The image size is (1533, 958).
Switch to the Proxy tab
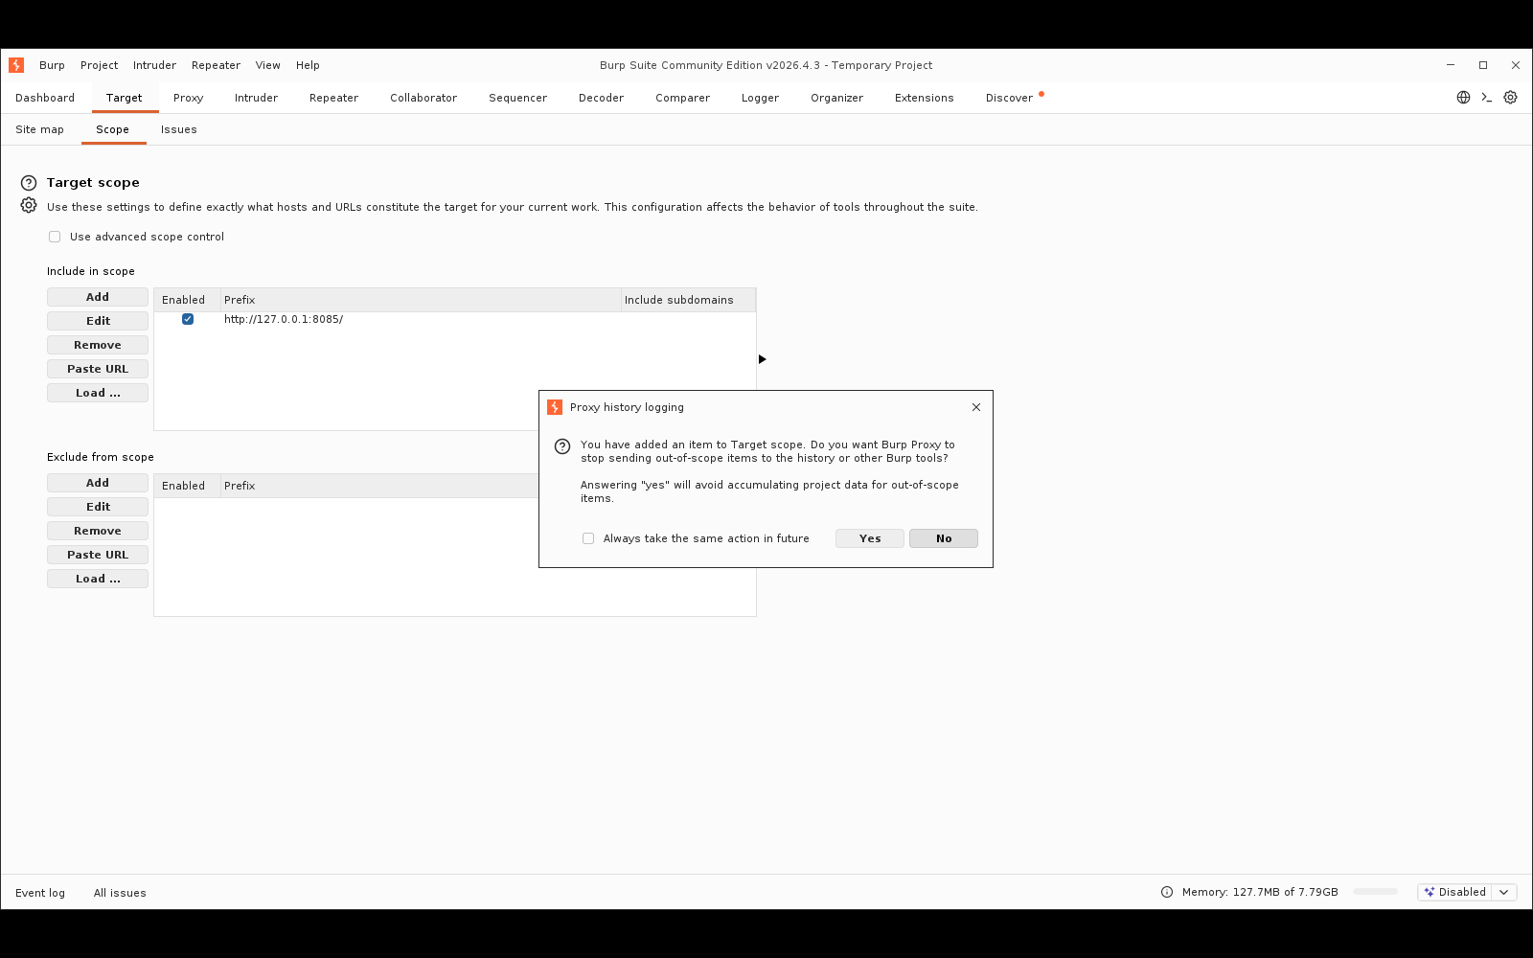click(x=189, y=98)
